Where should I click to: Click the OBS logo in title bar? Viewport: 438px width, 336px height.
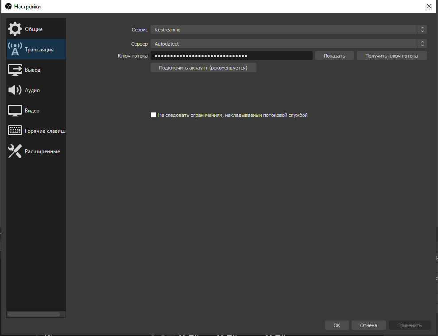8,6
